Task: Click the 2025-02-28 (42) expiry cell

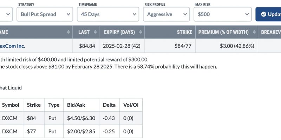Action: pyautogui.click(x=122, y=46)
